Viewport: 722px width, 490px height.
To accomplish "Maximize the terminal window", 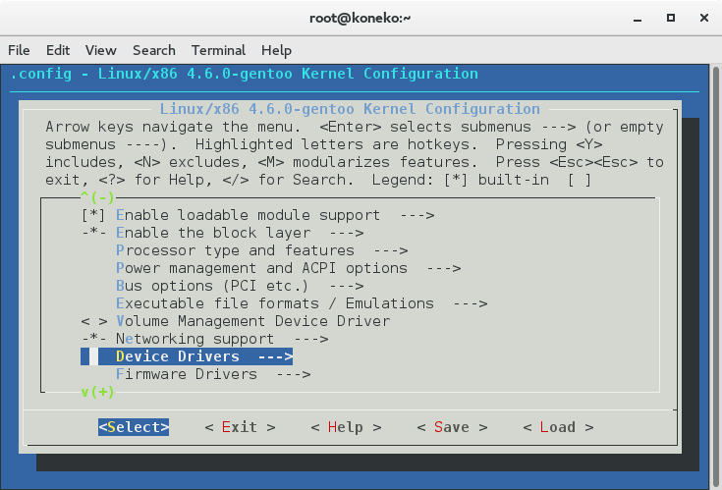I will (x=671, y=18).
